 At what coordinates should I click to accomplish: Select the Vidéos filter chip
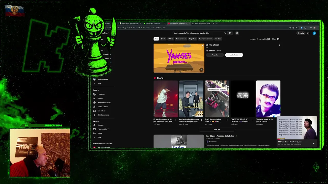[171, 39]
